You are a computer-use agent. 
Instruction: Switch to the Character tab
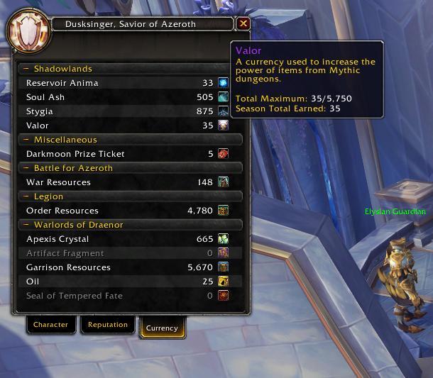pyautogui.click(x=51, y=325)
